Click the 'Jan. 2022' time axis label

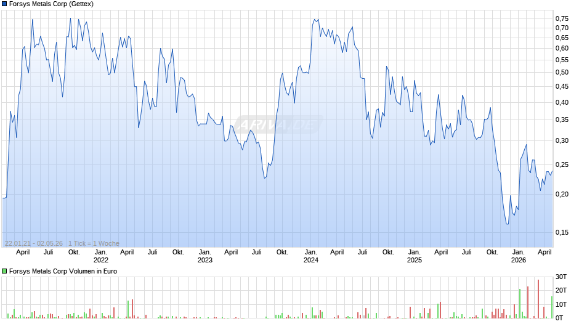pos(101,256)
